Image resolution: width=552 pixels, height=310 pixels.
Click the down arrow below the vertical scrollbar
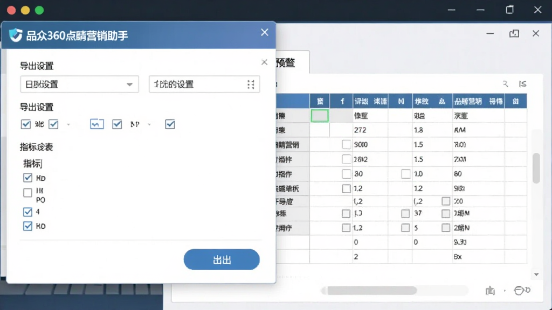click(536, 274)
